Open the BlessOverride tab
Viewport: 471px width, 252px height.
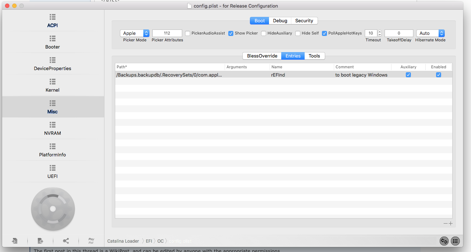(x=262, y=56)
